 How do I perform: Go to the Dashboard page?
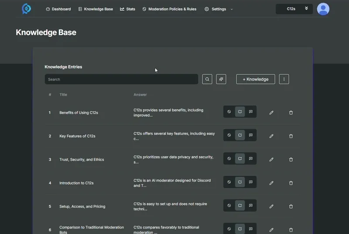58,9
